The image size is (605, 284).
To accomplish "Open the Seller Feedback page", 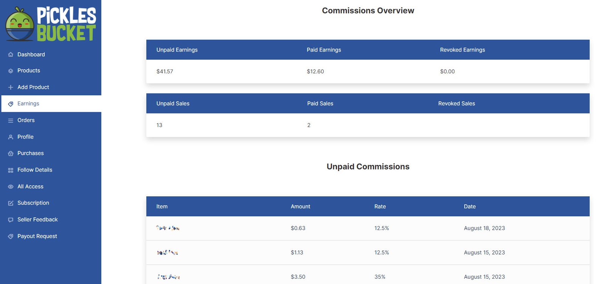I will (37, 220).
